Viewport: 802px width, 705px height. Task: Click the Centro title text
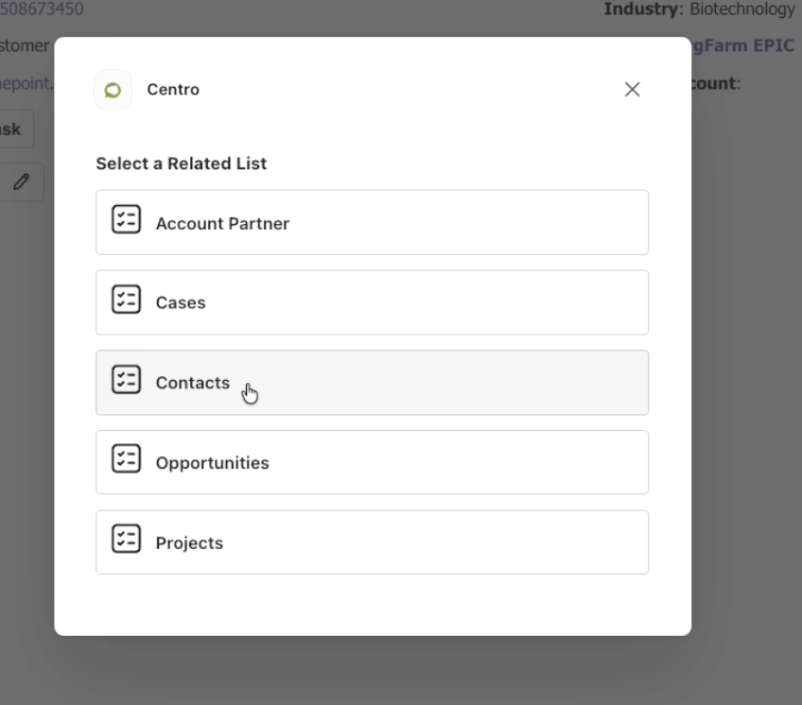click(x=173, y=90)
